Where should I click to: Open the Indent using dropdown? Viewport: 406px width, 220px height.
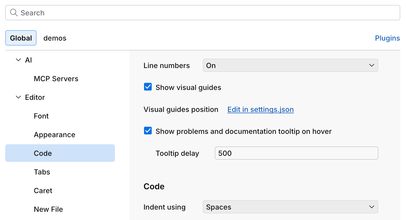pos(290,207)
